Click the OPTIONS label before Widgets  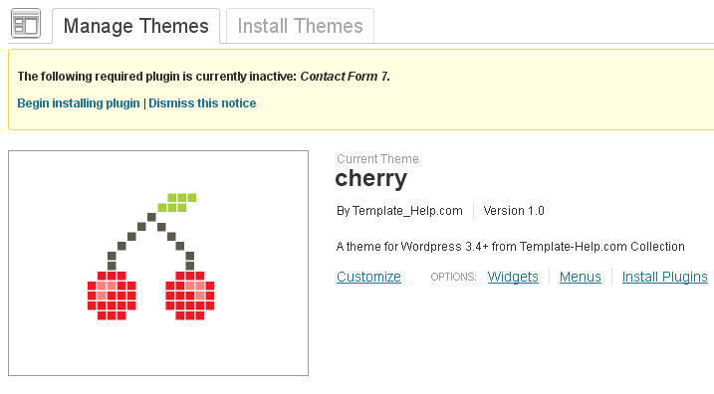pyautogui.click(x=453, y=277)
